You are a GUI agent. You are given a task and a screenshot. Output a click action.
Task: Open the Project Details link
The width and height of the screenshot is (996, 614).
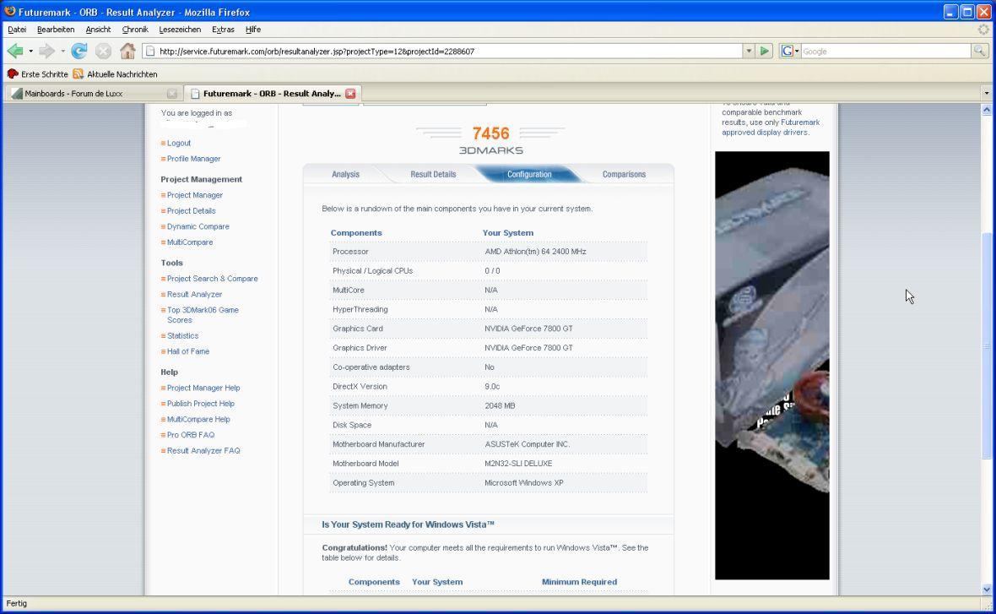(x=192, y=211)
